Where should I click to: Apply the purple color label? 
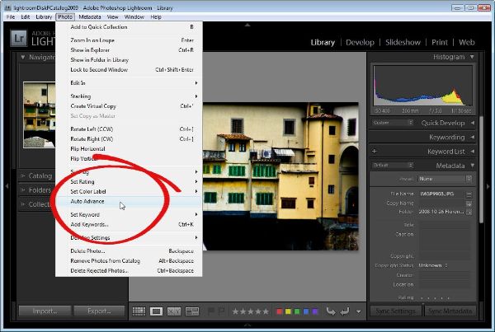315,311
